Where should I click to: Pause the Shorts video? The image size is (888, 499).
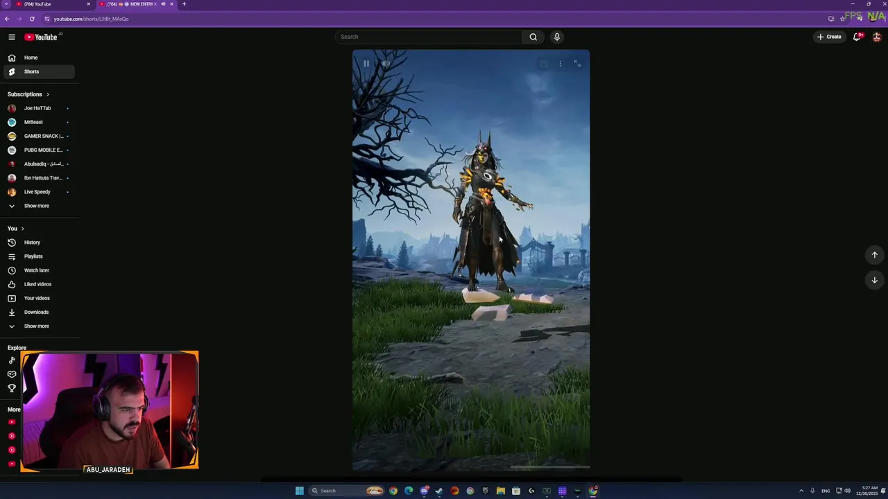click(366, 64)
